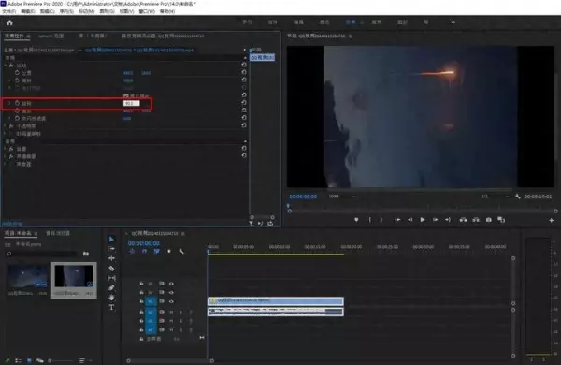Step back one frame
Image resolution: width=561 pixels, height=365 pixels.
(410, 220)
